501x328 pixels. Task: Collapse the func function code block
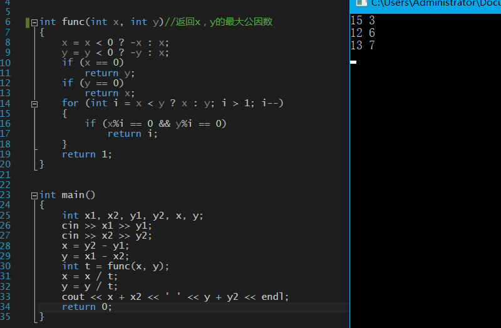tap(34, 22)
